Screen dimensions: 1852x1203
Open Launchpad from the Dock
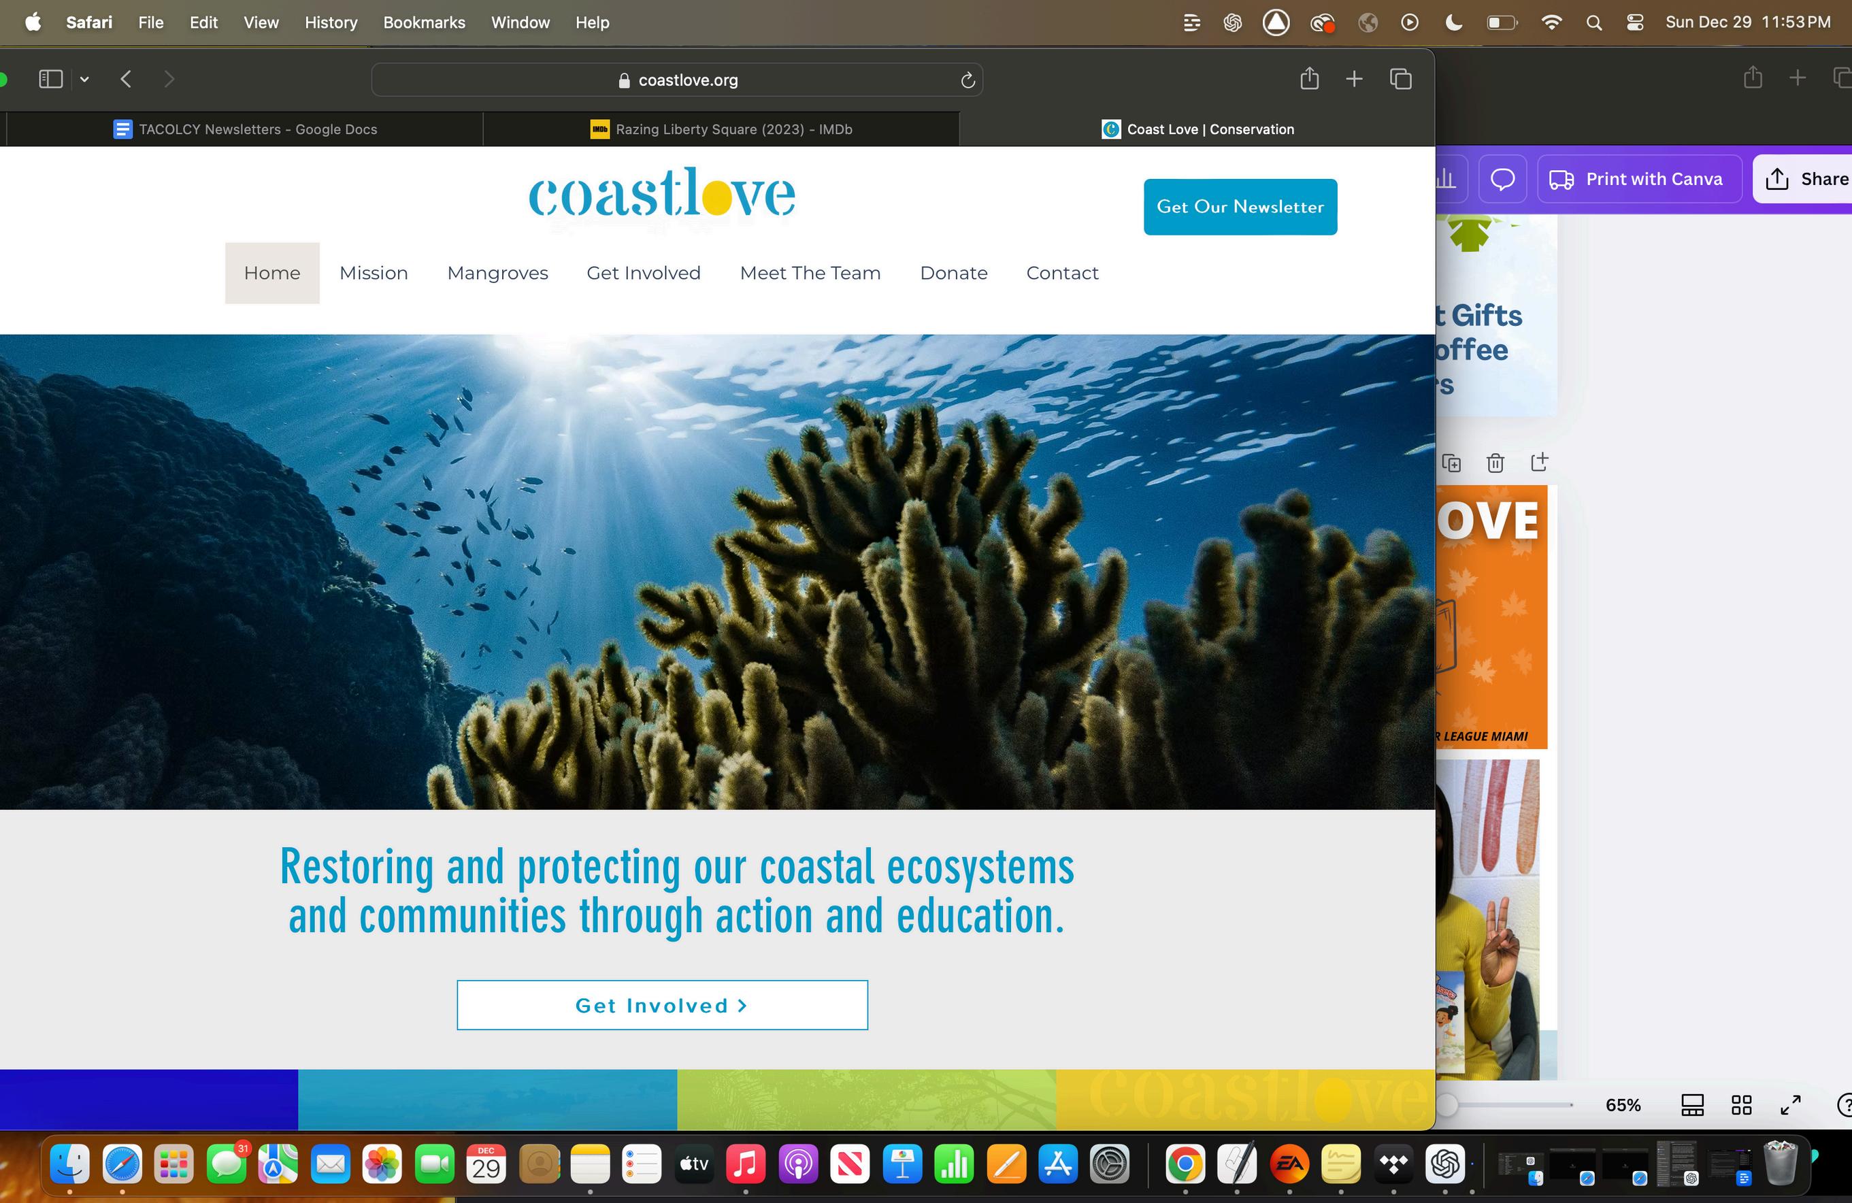[173, 1164]
